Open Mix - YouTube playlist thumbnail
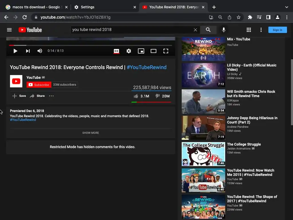The width and height of the screenshot is (293, 220). click(203, 49)
